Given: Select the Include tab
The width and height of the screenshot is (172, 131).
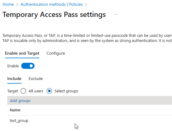Looking at the screenshot, I should pyautogui.click(x=14, y=78).
